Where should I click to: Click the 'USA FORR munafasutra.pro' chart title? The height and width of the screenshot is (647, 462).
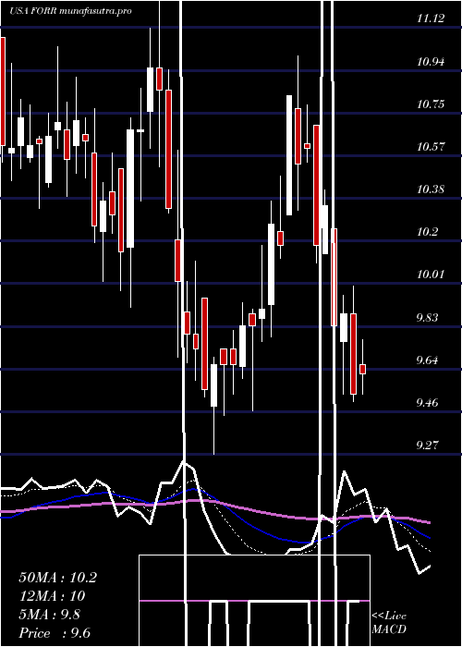tap(70, 11)
